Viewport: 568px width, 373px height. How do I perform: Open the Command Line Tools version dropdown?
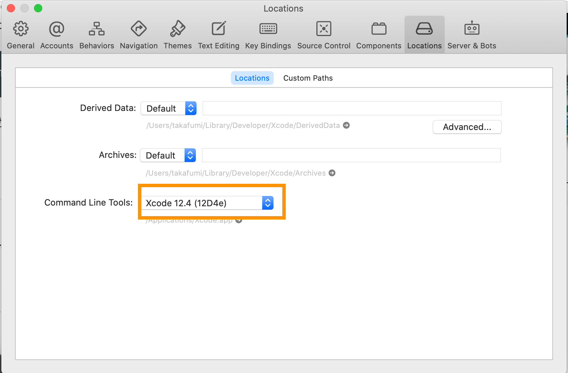(x=207, y=203)
